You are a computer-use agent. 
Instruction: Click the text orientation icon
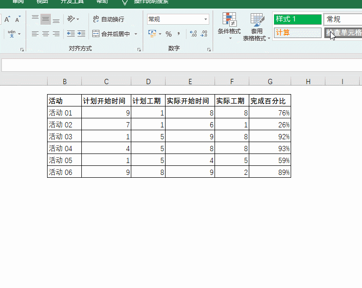(71, 19)
